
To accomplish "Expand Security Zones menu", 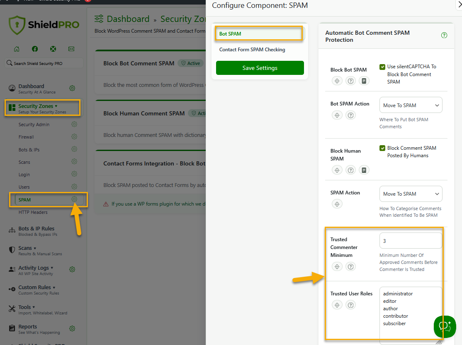I will (42, 108).
